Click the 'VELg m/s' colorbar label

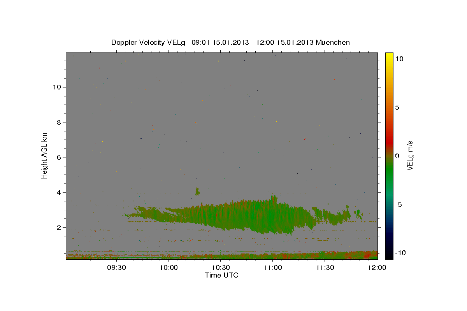(410, 155)
